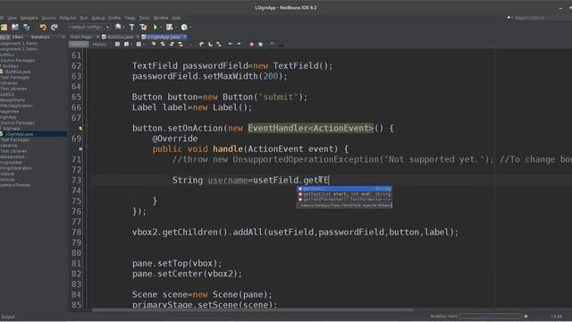Click the green override marker beside line 70
572x322 pixels.
[x=80, y=149]
